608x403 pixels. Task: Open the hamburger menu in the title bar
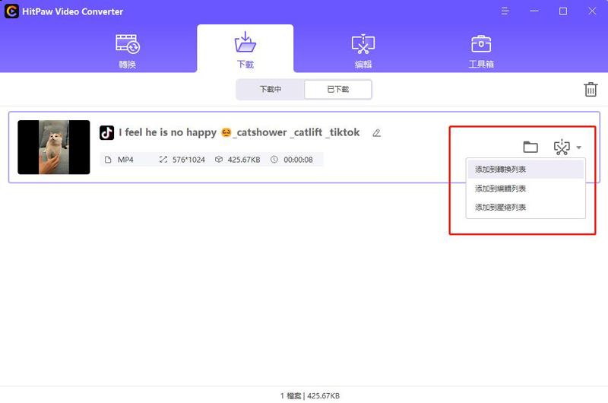click(x=505, y=11)
